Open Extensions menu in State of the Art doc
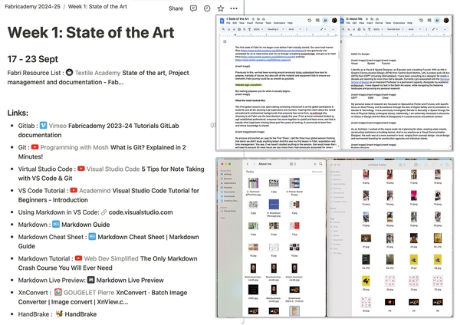This screenshot has width=460, height=325. pyautogui.click(x=279, y=23)
